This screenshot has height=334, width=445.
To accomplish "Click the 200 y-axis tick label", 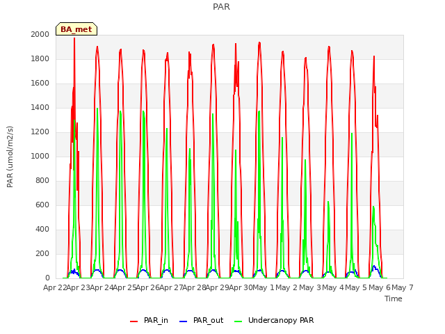I will pos(42,253).
